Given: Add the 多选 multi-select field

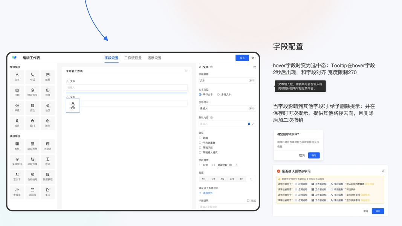Looking at the screenshot, I should [x=32, y=108].
